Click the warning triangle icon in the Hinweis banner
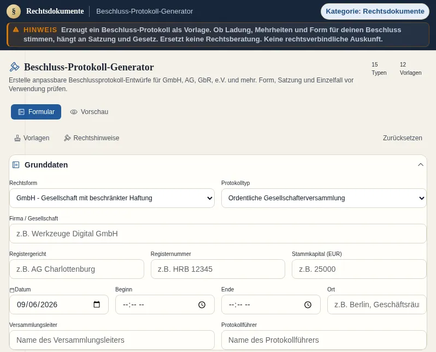Image resolution: width=436 pixels, height=352 pixels. (16, 29)
